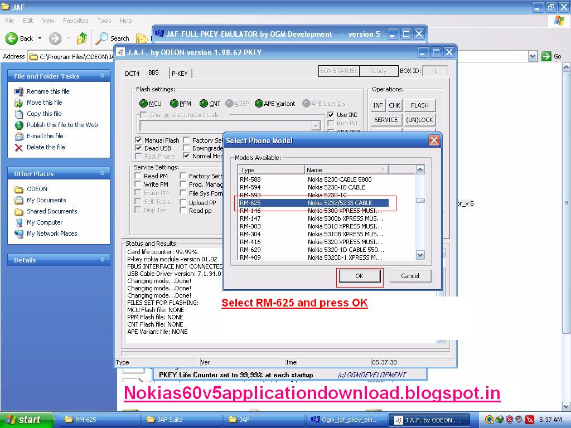571x428 pixels.
Task: Open Back button history dropdown arrow
Action: tap(40, 38)
